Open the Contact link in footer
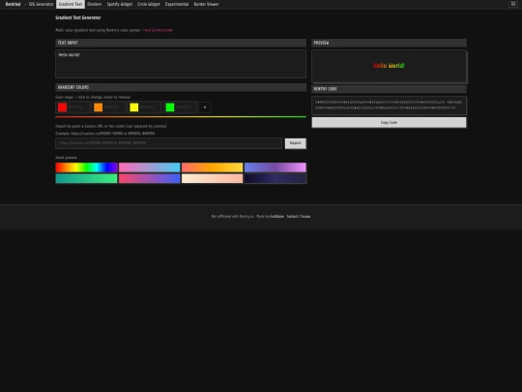This screenshot has width=522, height=392. pos(292,217)
